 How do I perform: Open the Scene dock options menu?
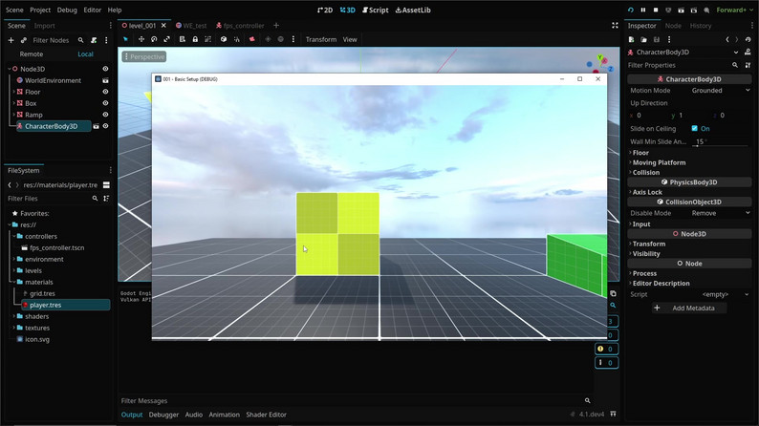tap(110, 25)
